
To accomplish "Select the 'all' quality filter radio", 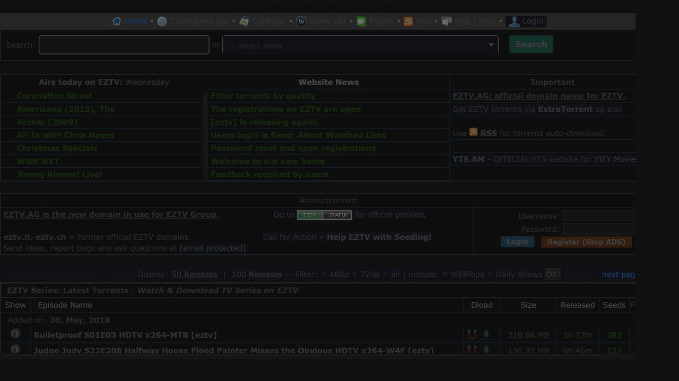I will (x=385, y=275).
